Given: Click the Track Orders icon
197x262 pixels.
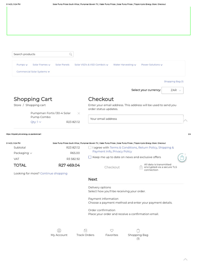Looking at the screenshot, I should click(x=85, y=231).
